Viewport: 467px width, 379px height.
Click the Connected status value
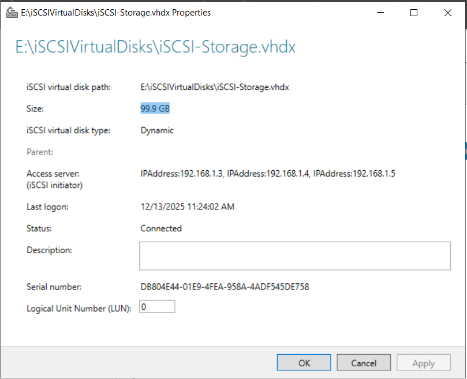161,228
